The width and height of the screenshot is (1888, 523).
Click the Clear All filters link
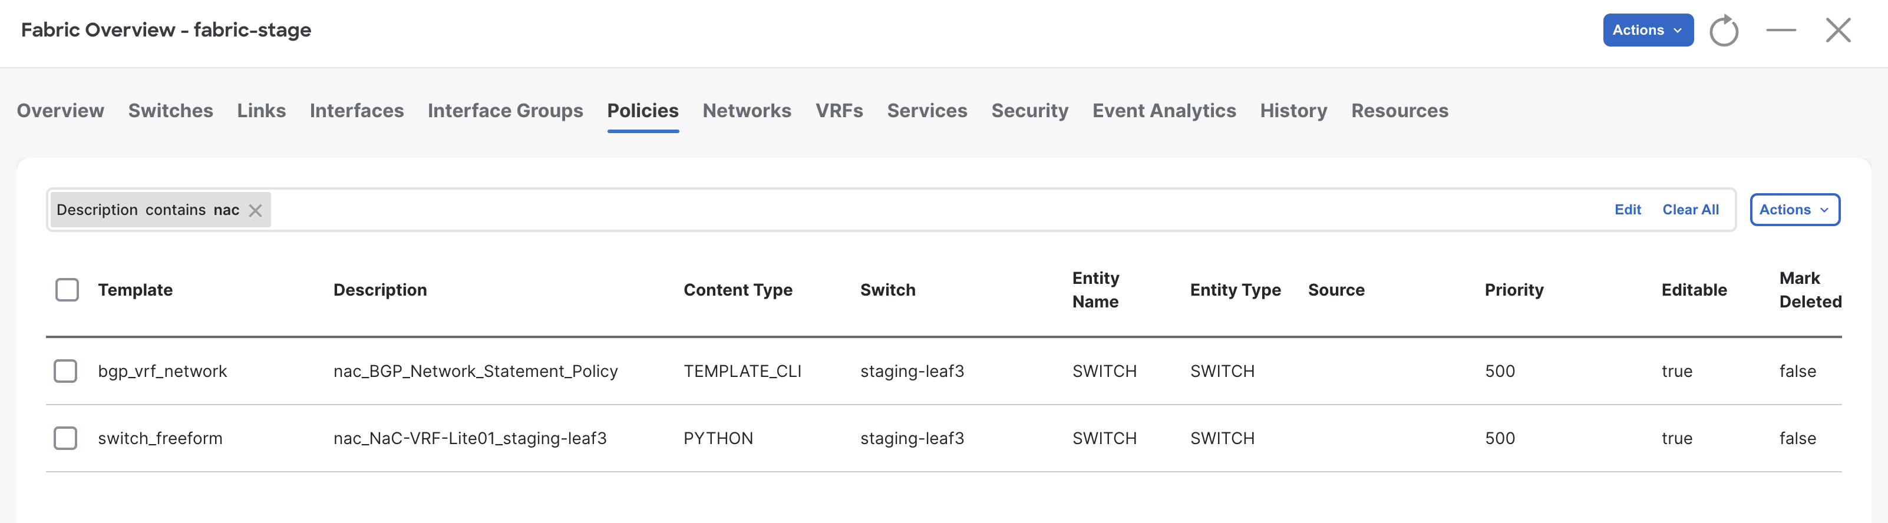pyautogui.click(x=1690, y=210)
